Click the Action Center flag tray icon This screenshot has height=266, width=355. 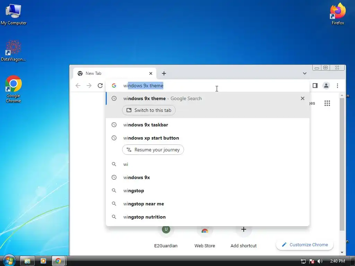(x=312, y=261)
